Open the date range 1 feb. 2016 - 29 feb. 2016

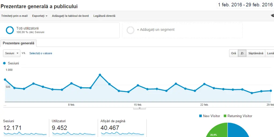245,5
